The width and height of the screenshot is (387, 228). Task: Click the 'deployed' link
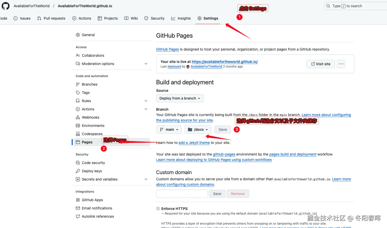tap(174, 67)
